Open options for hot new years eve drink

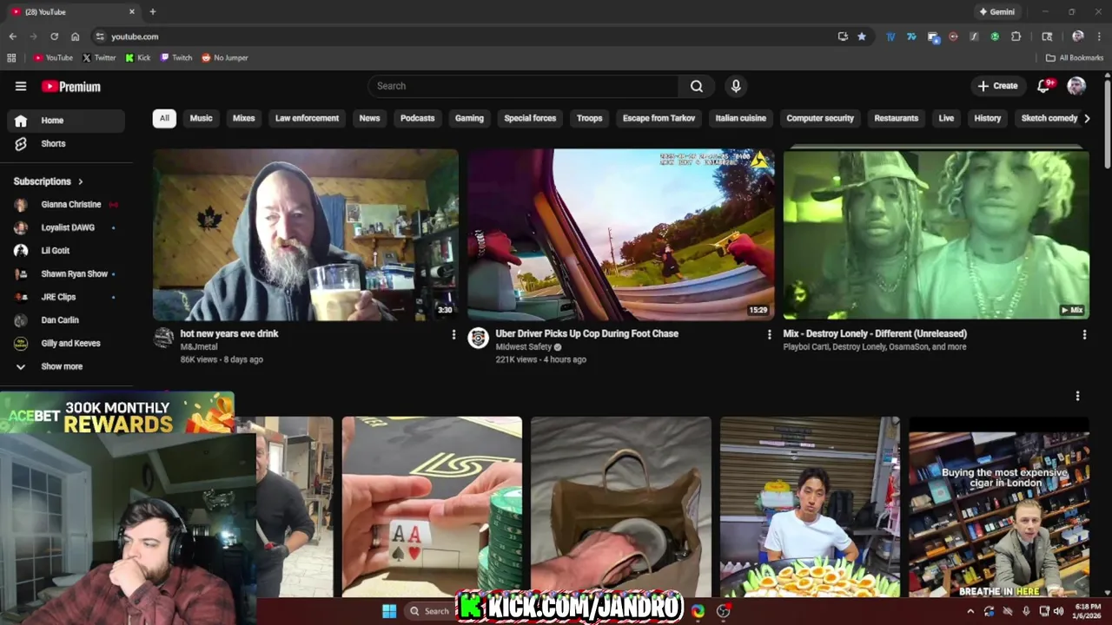(x=453, y=334)
